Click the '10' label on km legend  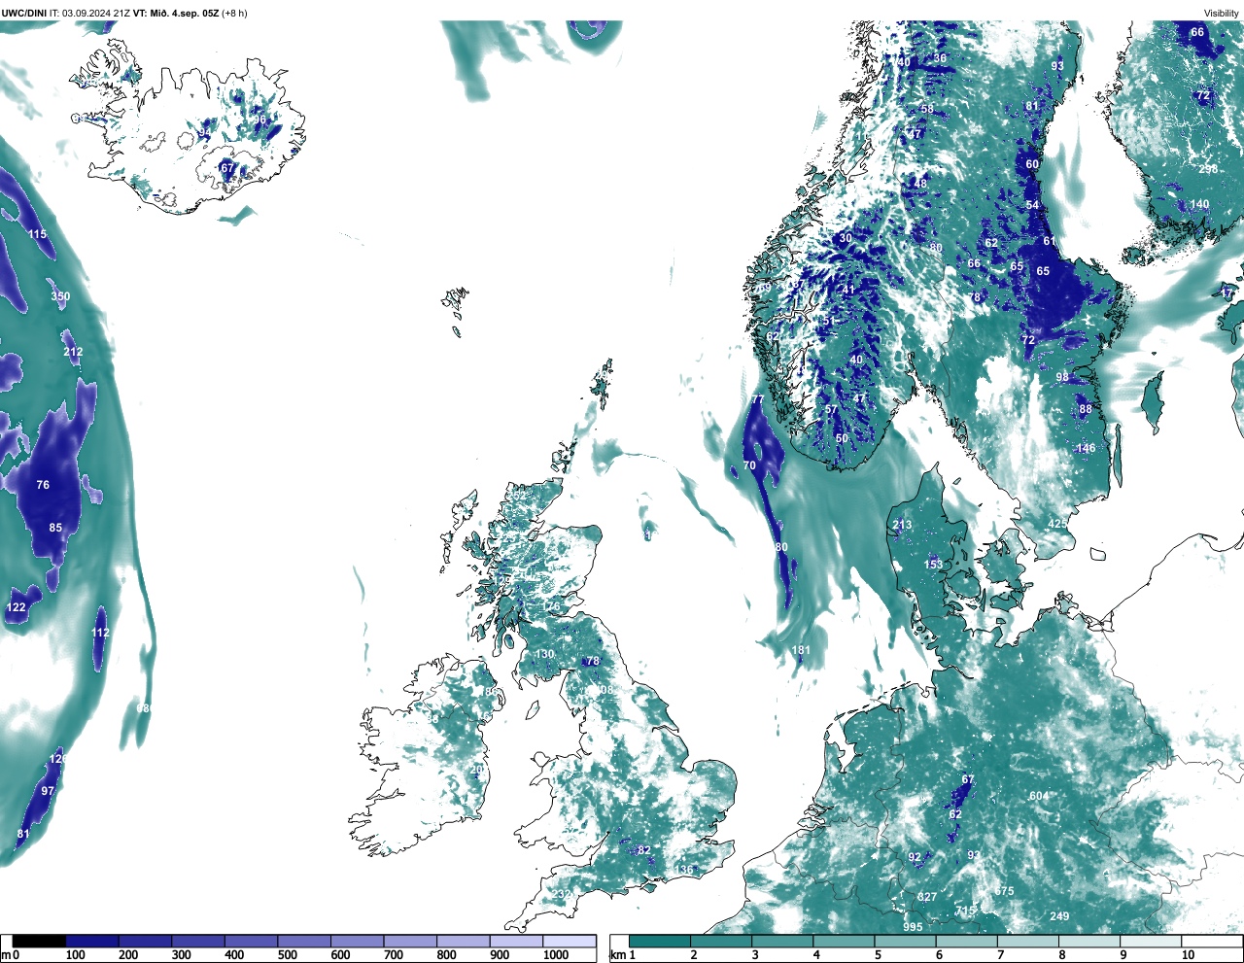pyautogui.click(x=1188, y=956)
